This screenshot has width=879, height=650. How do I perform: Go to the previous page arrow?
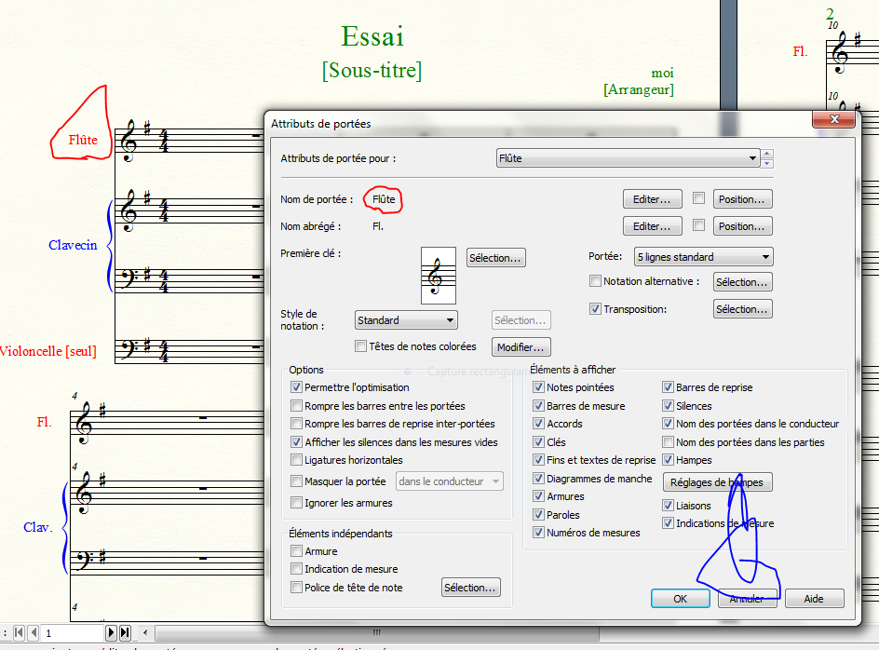33,633
